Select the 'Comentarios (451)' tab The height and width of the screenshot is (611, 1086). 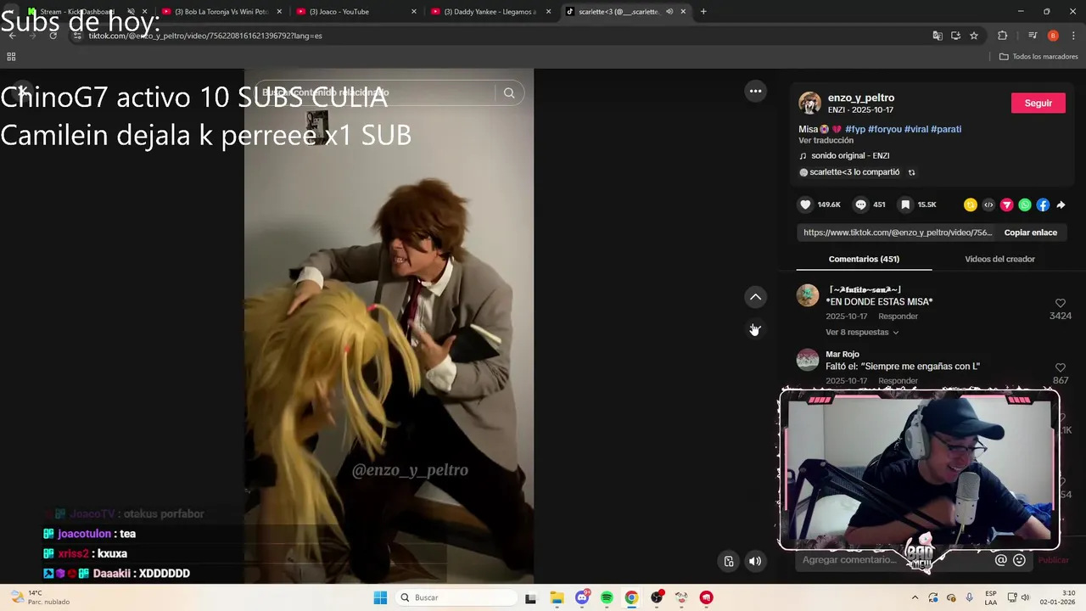click(x=864, y=259)
